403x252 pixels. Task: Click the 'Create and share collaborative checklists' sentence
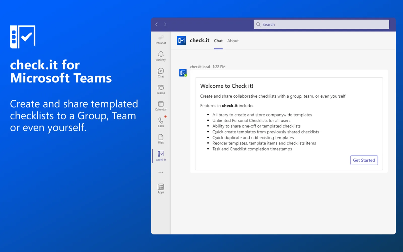click(273, 96)
